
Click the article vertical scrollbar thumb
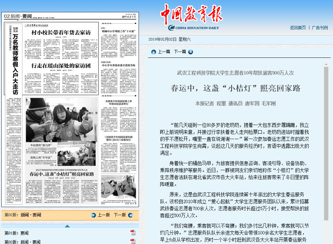(326, 144)
